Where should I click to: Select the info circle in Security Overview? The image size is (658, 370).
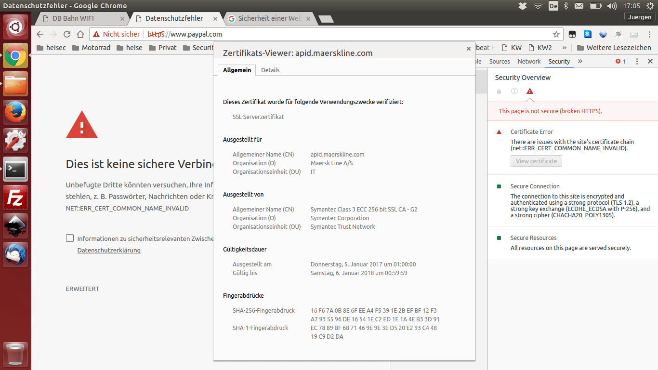click(514, 91)
